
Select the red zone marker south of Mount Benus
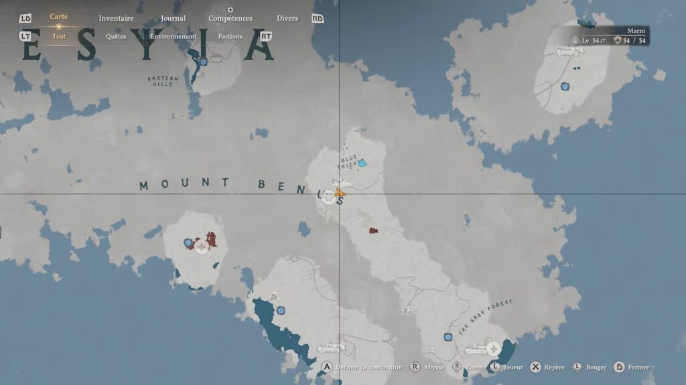pyautogui.click(x=373, y=231)
